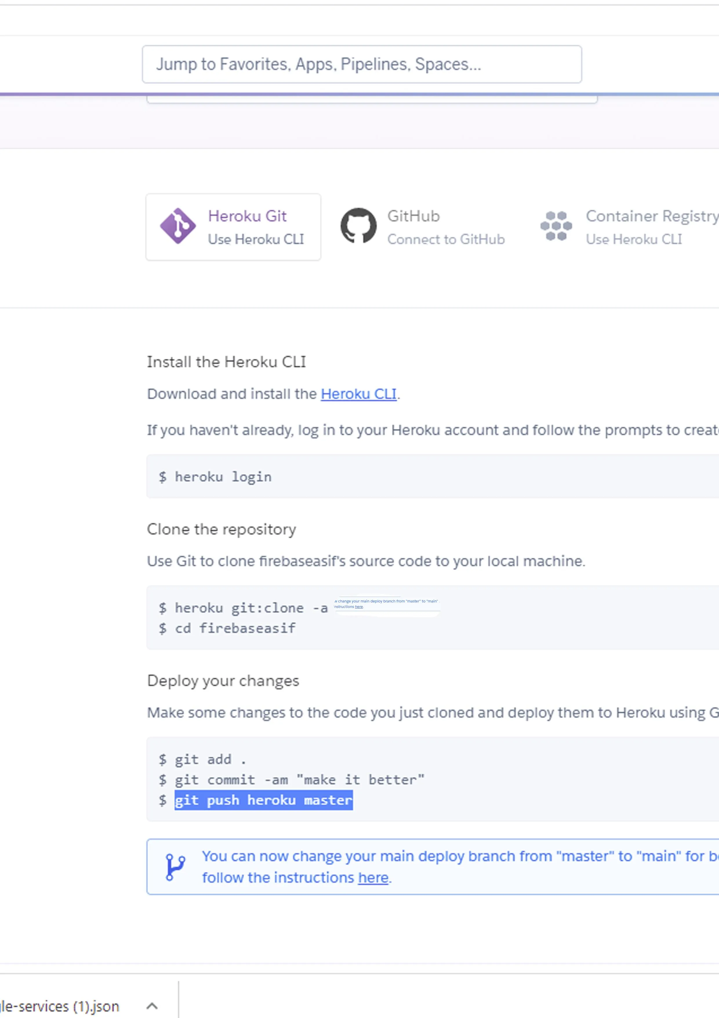Focus the Jump to Favorites search field
The height and width of the screenshot is (1018, 719).
tap(362, 64)
